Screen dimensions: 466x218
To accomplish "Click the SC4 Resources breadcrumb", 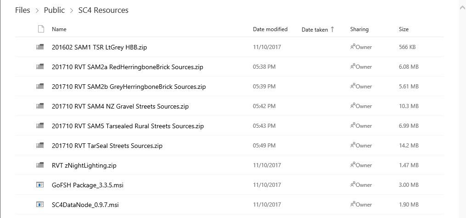I will [x=103, y=10].
